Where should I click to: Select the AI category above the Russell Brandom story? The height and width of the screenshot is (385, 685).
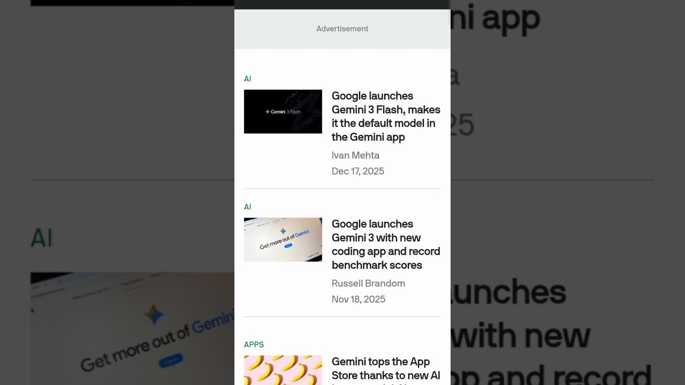tap(247, 207)
